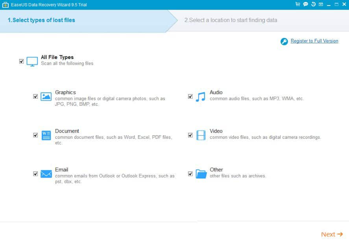
Task: Click the 'Graphics' label
Action: (x=65, y=92)
